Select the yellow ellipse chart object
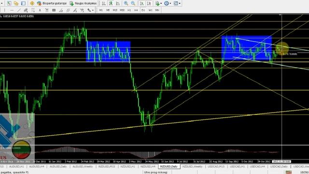The image size is (309, 174). tap(282, 48)
